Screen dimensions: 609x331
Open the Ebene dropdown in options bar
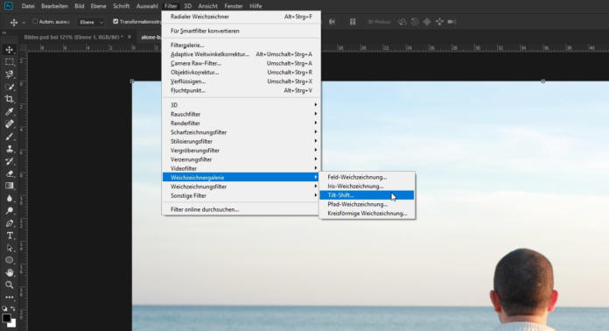[91, 22]
